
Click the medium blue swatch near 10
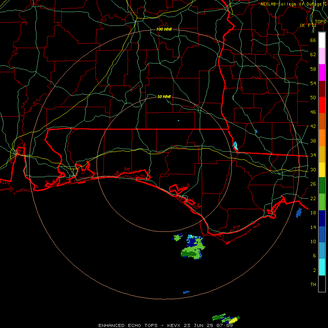click(x=322, y=234)
